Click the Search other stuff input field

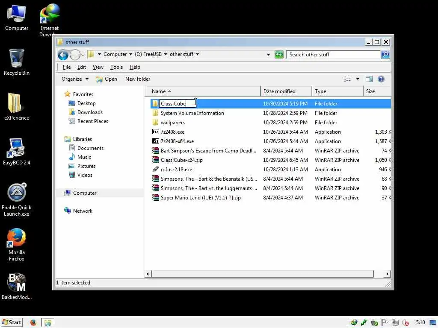(334, 55)
